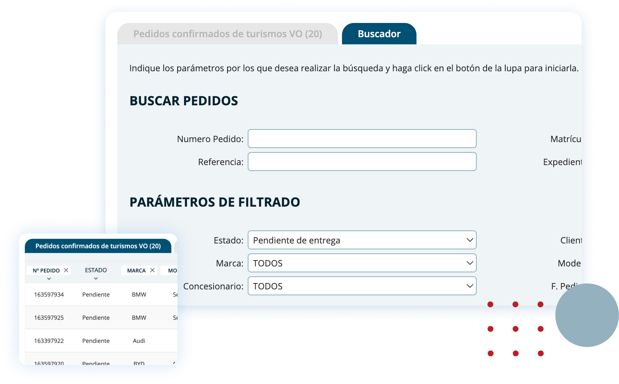Focus the Numero Pedido text field
Screen dimensions: 619x384
click(x=361, y=139)
